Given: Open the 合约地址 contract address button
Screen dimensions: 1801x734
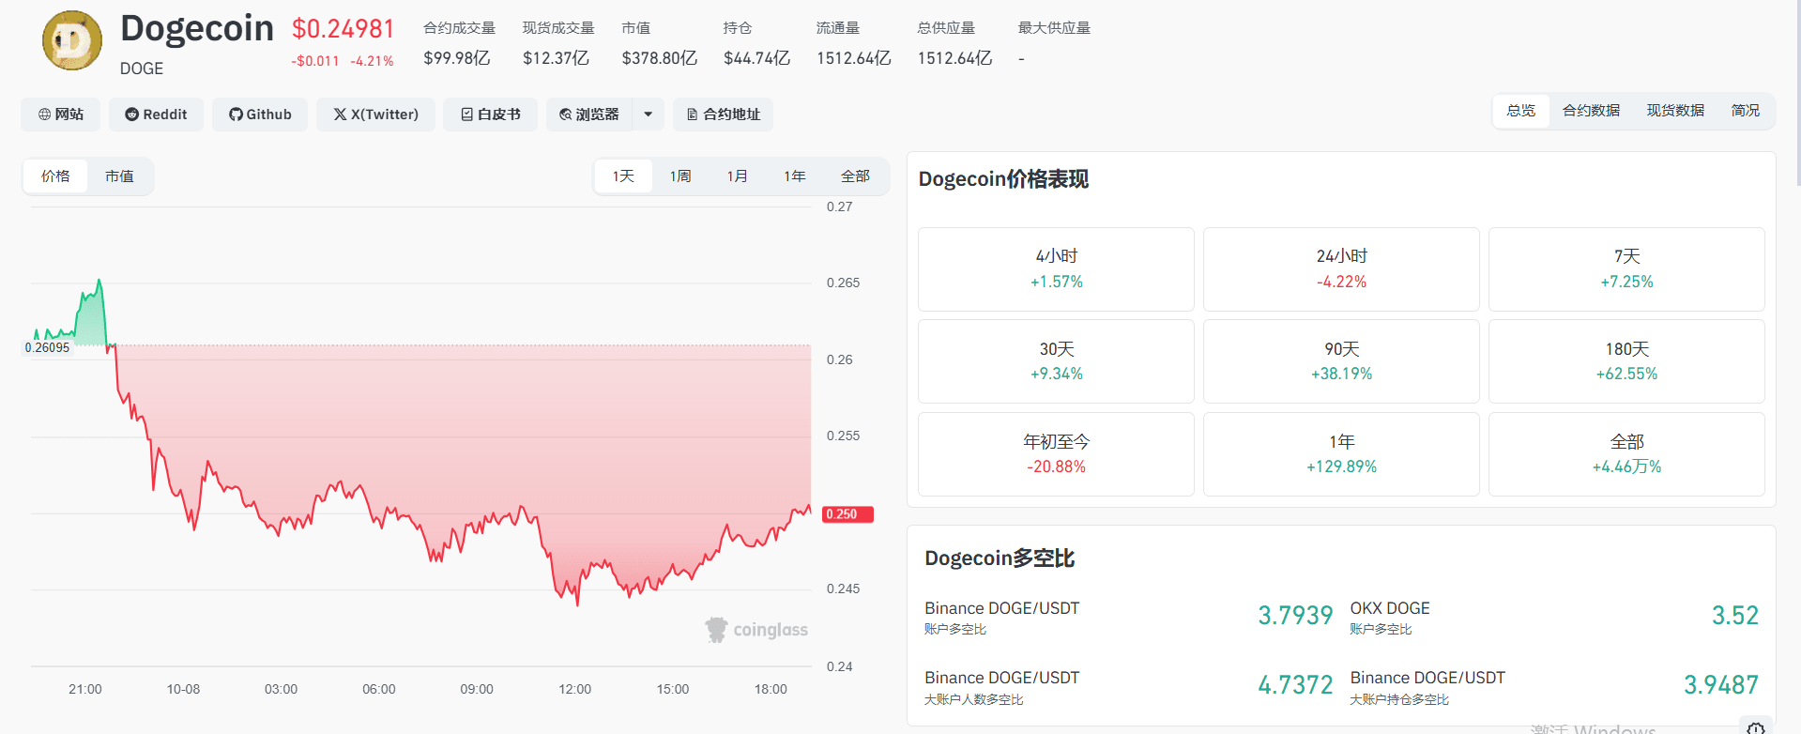Looking at the screenshot, I should click(723, 115).
